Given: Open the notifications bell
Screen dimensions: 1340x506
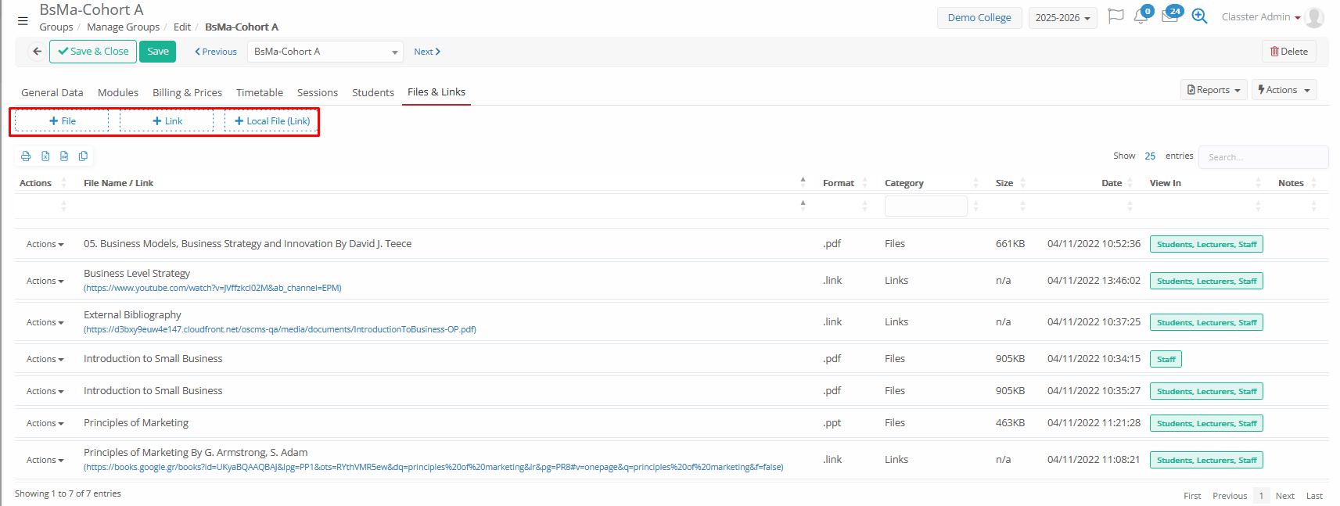Looking at the screenshot, I should pyautogui.click(x=1141, y=17).
